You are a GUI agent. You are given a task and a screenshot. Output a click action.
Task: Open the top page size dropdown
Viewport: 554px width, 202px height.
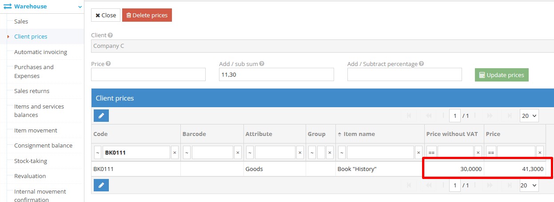[529, 116]
